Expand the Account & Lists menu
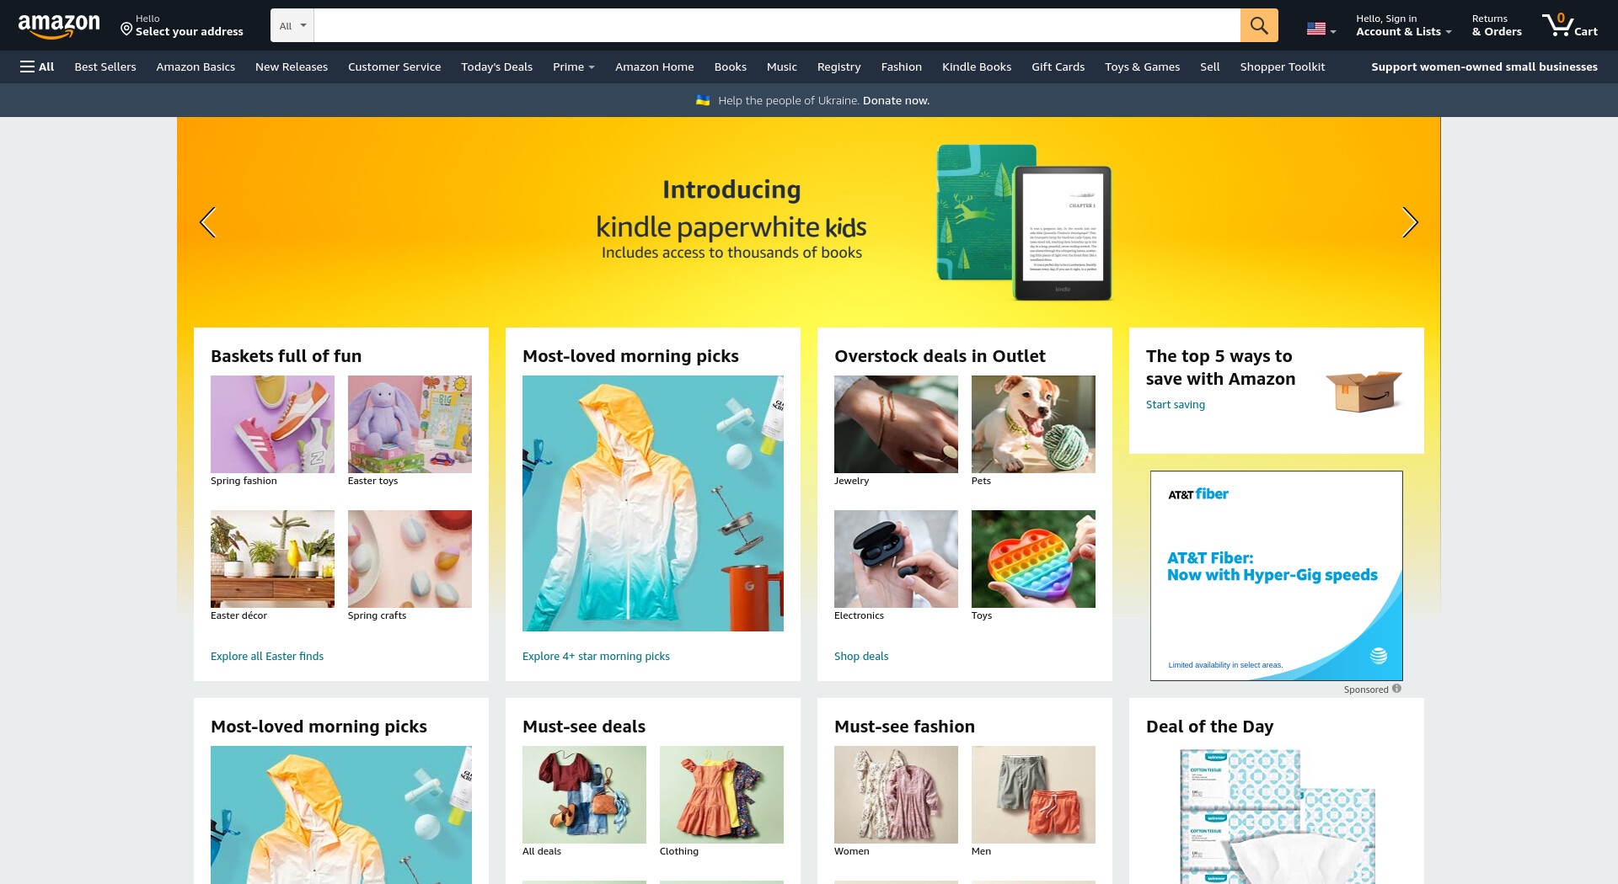This screenshot has width=1618, height=884. (x=1403, y=25)
